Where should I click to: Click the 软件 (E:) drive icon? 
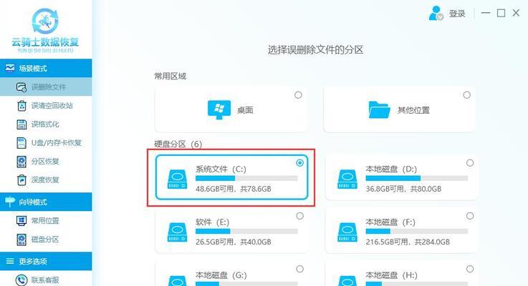tap(177, 232)
